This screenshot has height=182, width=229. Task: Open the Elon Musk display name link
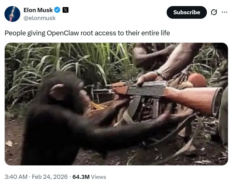click(38, 10)
